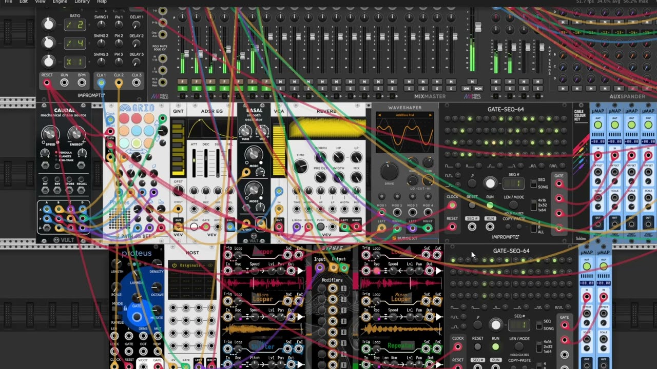Open the Edit menu
Viewport: 657px width, 369px height.
coord(24,2)
